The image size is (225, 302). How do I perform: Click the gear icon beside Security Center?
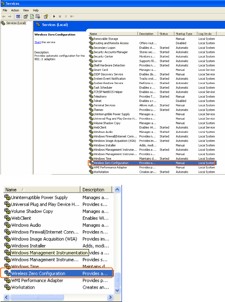[91, 56]
